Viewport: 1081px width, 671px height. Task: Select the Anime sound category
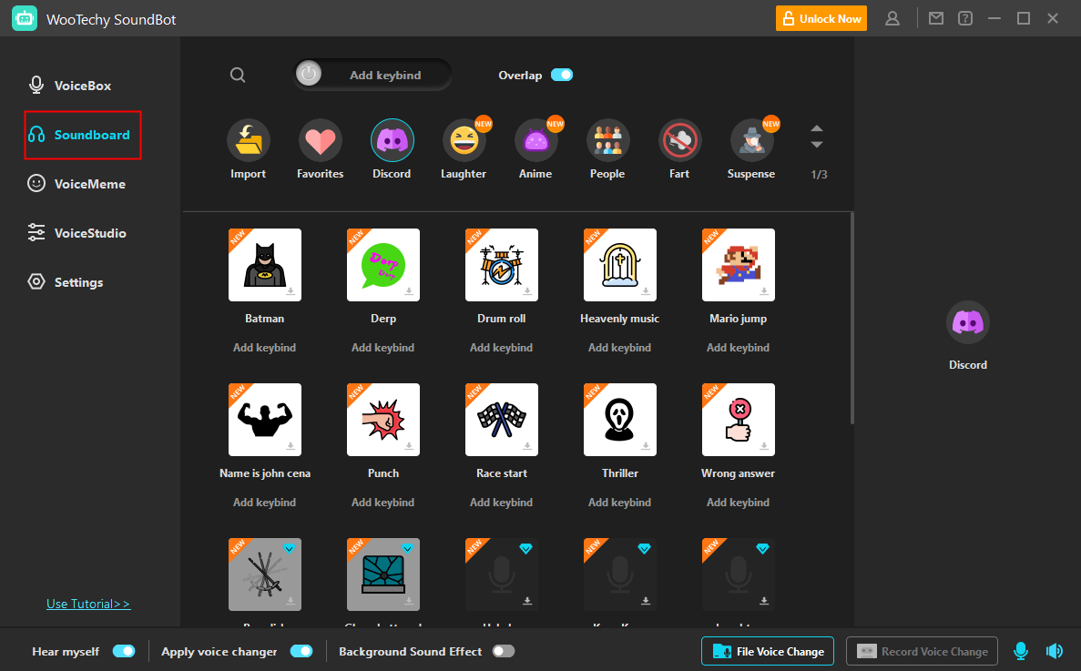click(535, 140)
